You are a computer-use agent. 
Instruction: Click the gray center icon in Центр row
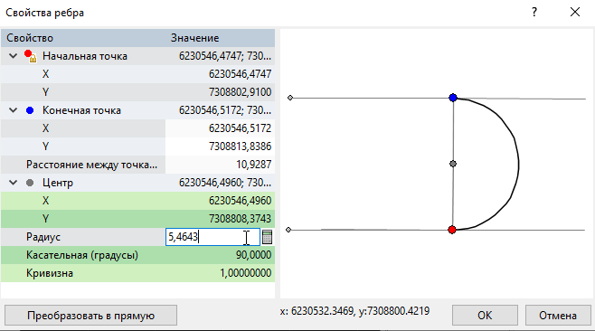click(30, 183)
